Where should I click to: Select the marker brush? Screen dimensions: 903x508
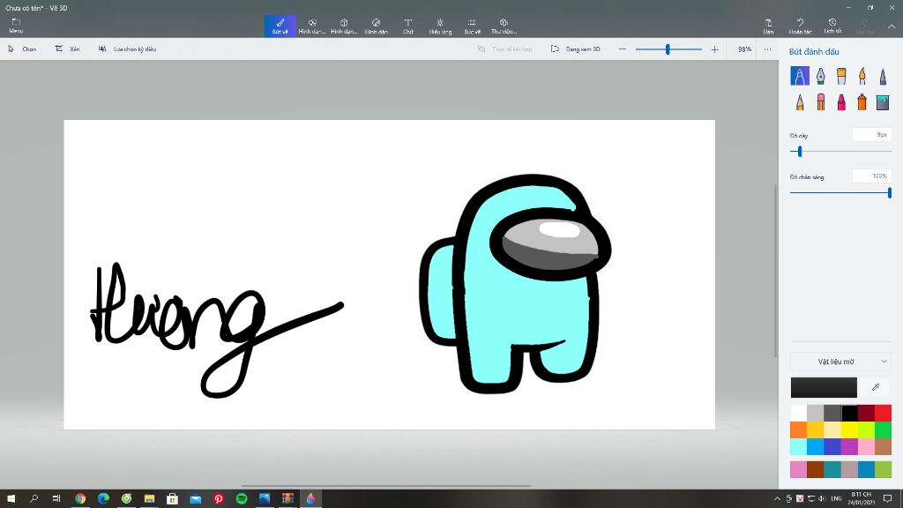(799, 76)
